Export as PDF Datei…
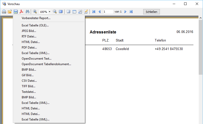This screenshot has height=124, width=203. [x=29, y=47]
